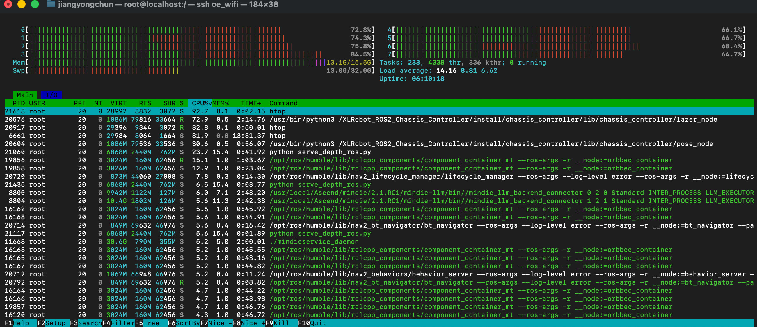
Task: Switch to the I/O tab
Action: point(51,95)
